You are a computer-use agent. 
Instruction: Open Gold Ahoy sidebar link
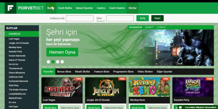13,85
